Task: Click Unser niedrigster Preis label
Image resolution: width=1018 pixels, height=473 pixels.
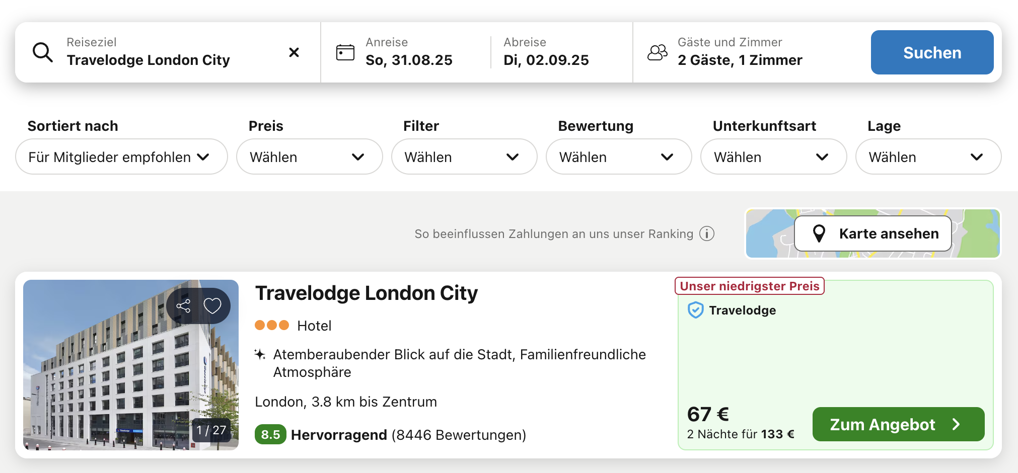Action: click(750, 286)
